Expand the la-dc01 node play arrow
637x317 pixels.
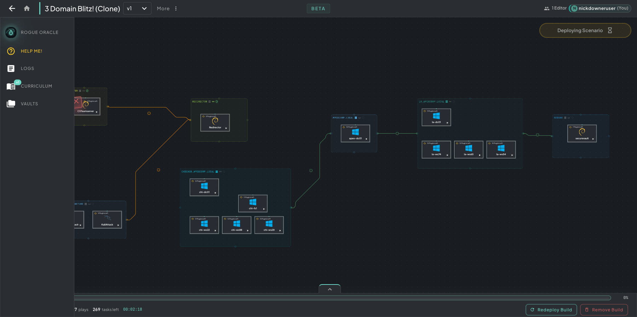click(447, 123)
